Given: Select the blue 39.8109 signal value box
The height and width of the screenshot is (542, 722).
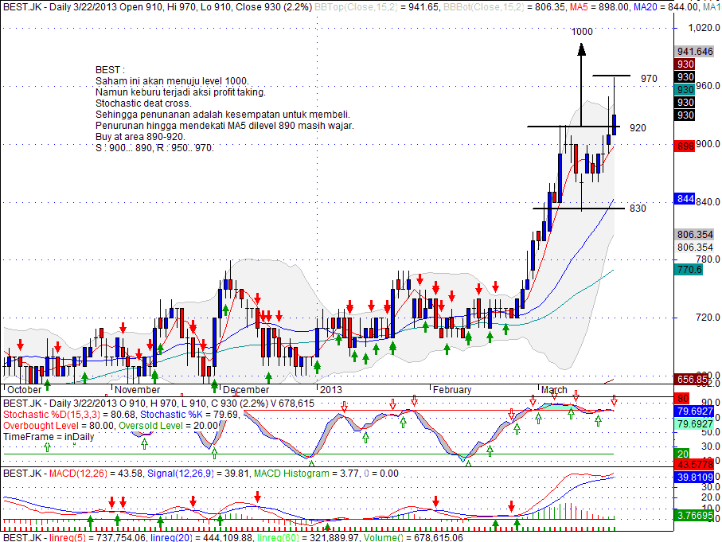Looking at the screenshot, I should (x=695, y=478).
